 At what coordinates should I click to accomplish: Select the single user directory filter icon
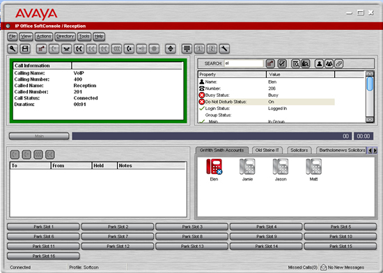319,64
